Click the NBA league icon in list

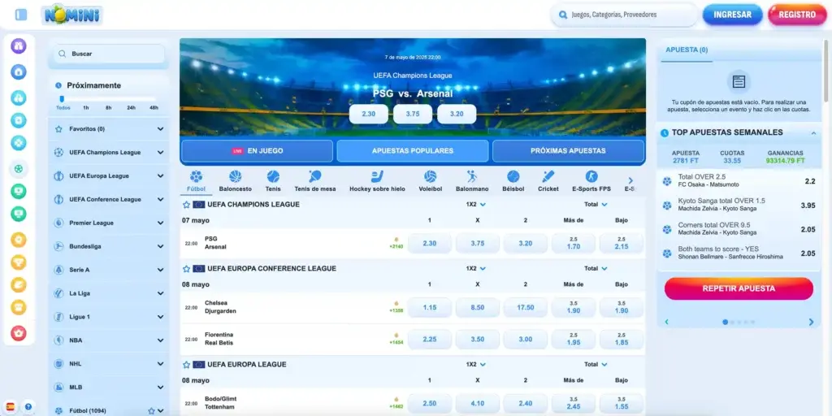(x=58, y=340)
